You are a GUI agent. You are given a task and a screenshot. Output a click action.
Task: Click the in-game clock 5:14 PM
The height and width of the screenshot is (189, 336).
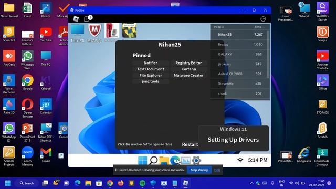(258, 160)
